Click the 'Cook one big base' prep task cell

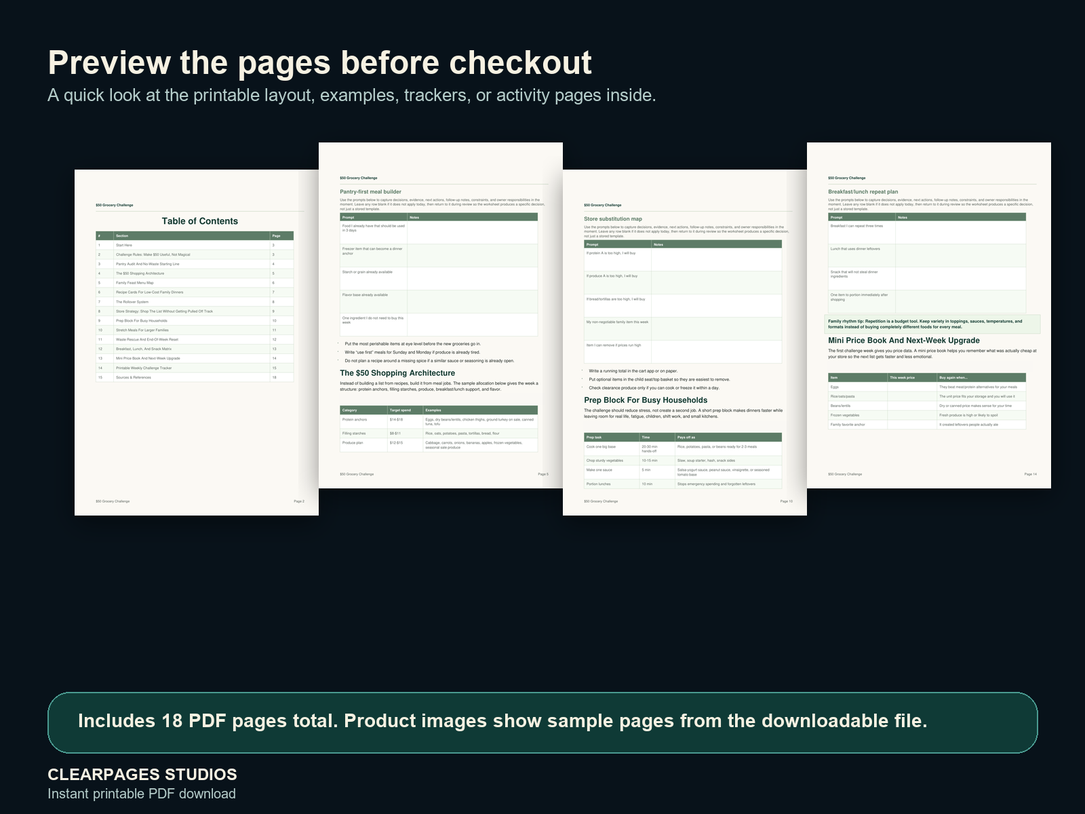612,448
